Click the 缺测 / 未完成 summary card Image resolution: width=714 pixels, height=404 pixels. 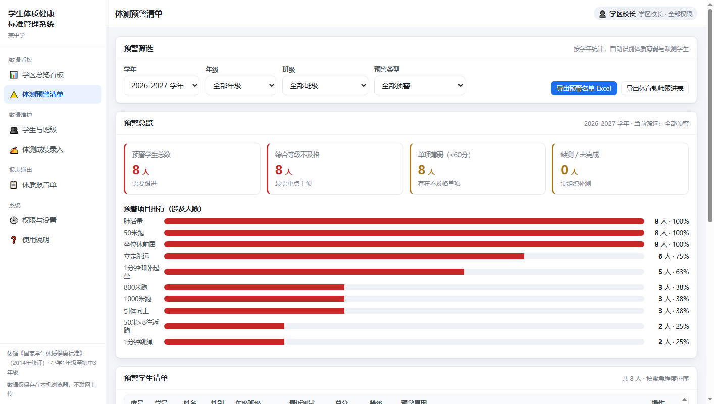(x=620, y=169)
